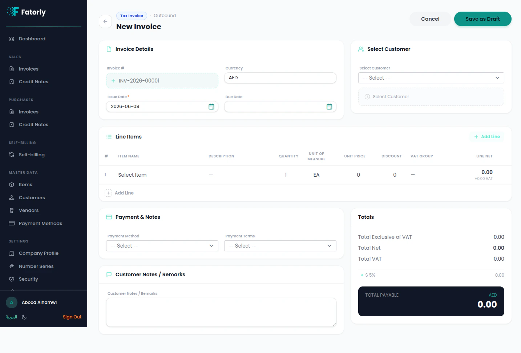This screenshot has height=353, width=521.
Task: Click the INV-2026-00001 invoice number field
Action: (162, 81)
